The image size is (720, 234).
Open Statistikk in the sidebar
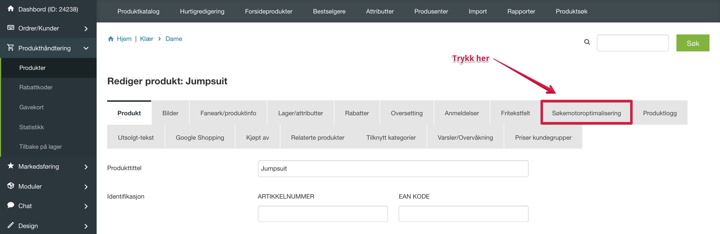[x=32, y=127]
